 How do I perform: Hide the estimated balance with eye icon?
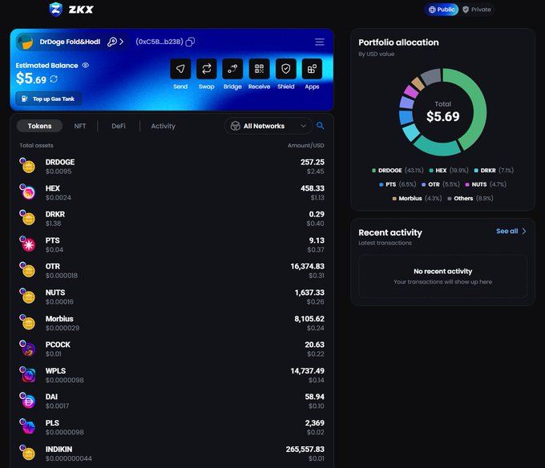click(86, 65)
